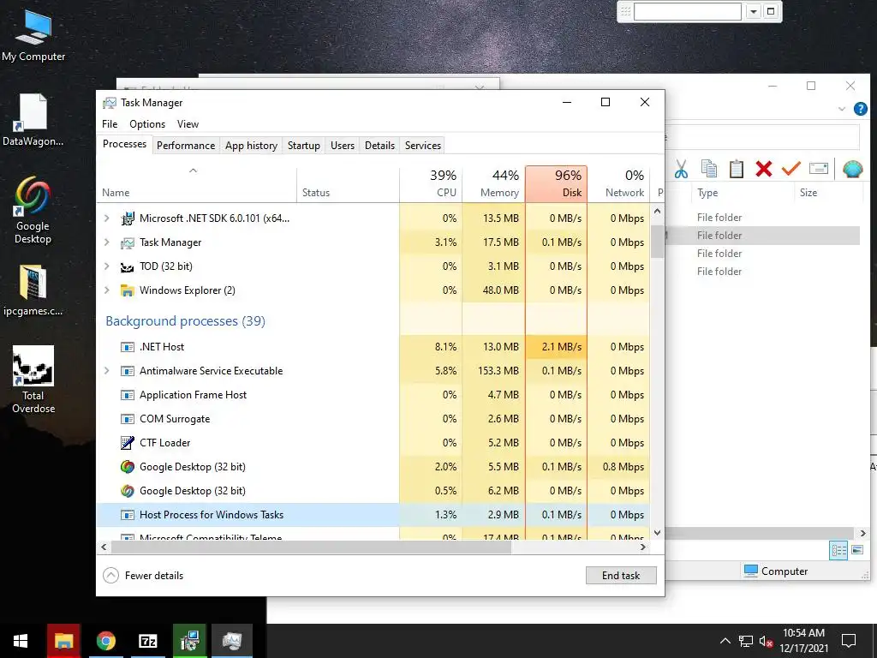Image resolution: width=877 pixels, height=658 pixels.
Task: Click the Task Manager taskbar icon
Action: [231, 641]
